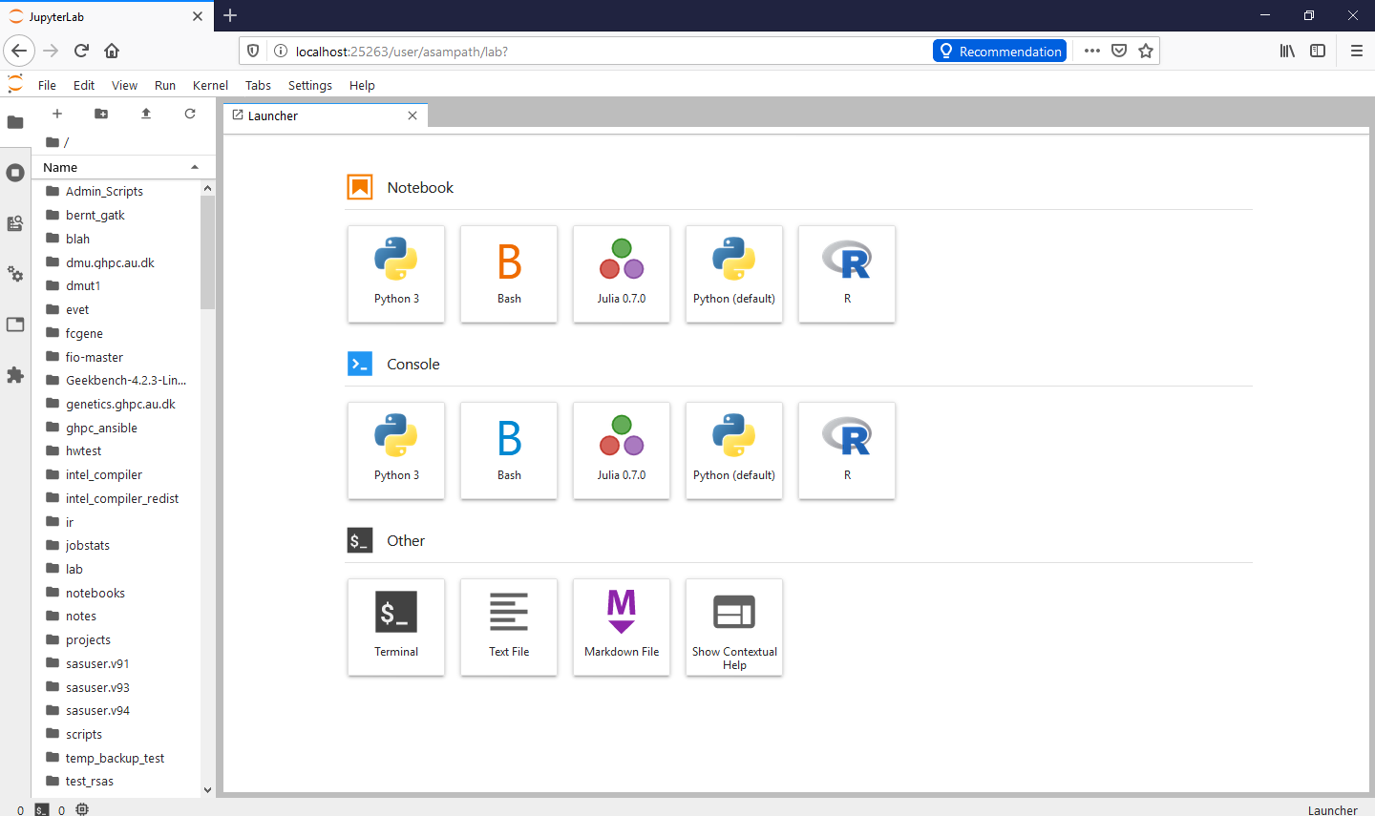Open the Settings menu
The image size is (1375, 816).
[310, 85]
